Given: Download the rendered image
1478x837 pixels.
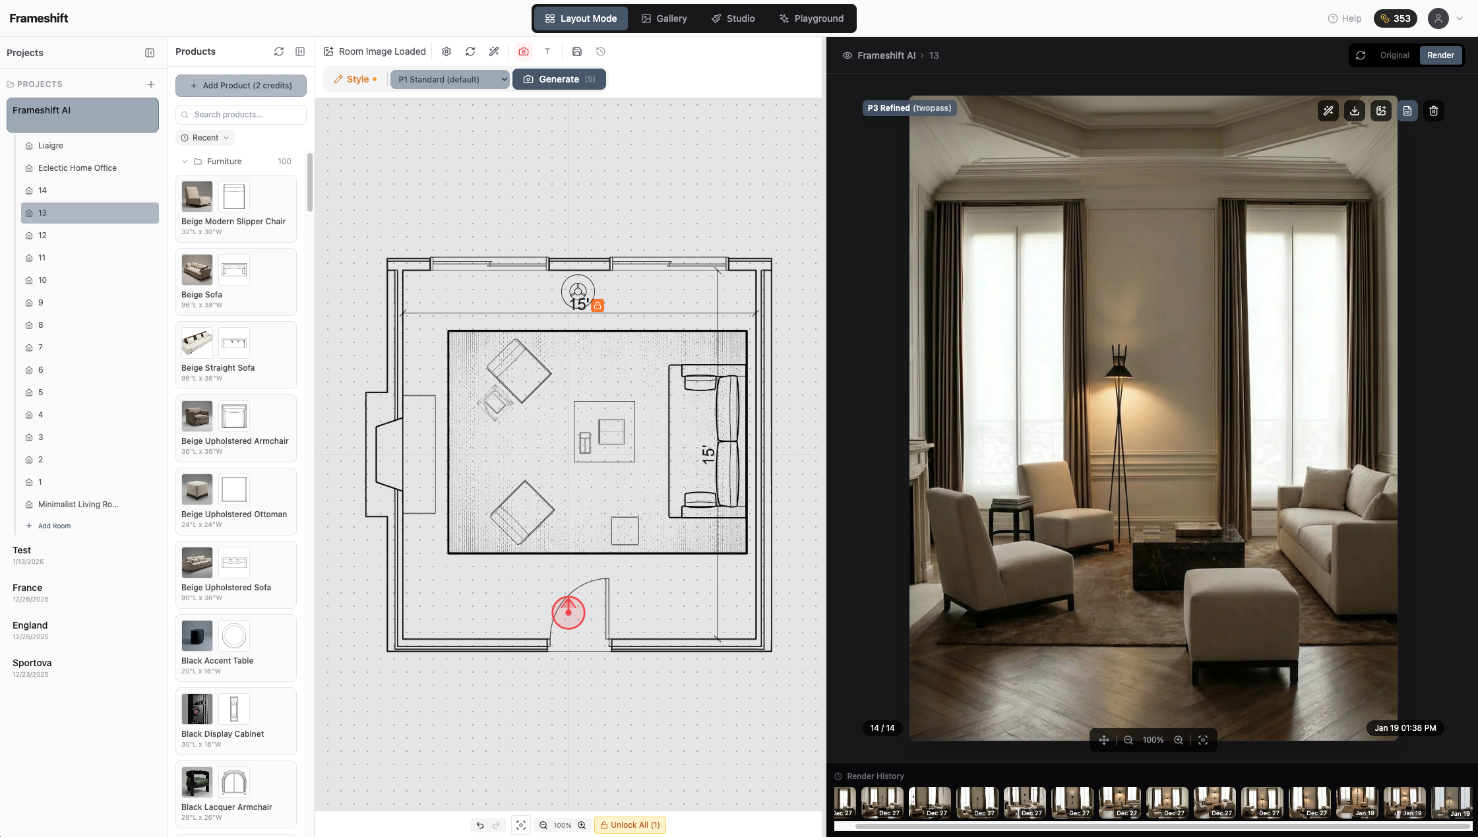Looking at the screenshot, I should [1355, 111].
